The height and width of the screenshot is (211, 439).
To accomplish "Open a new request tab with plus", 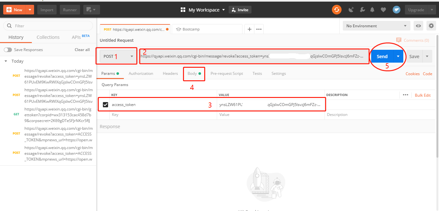I will (x=249, y=29).
